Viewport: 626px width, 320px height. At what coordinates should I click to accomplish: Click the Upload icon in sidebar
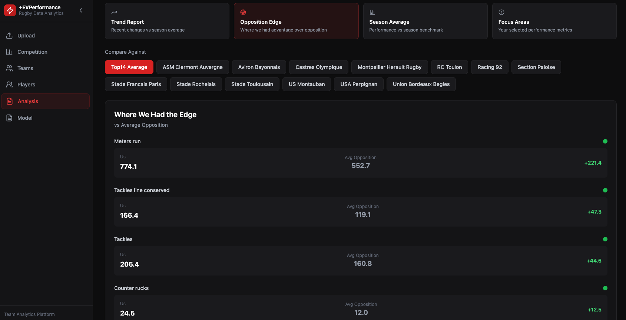(x=9, y=36)
